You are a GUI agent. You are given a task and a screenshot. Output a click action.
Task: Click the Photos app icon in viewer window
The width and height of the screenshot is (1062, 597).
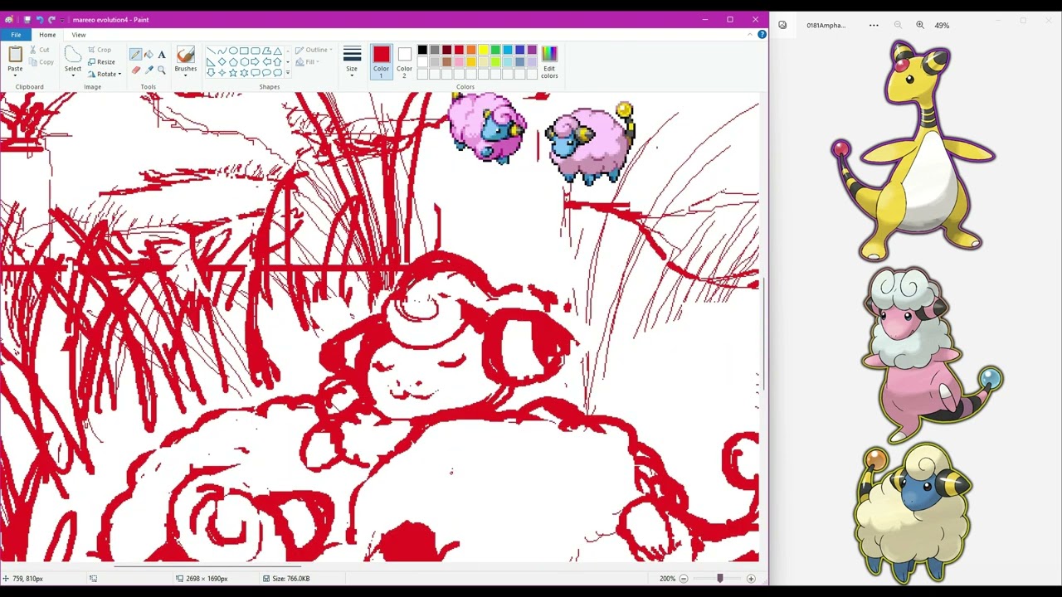(x=782, y=25)
